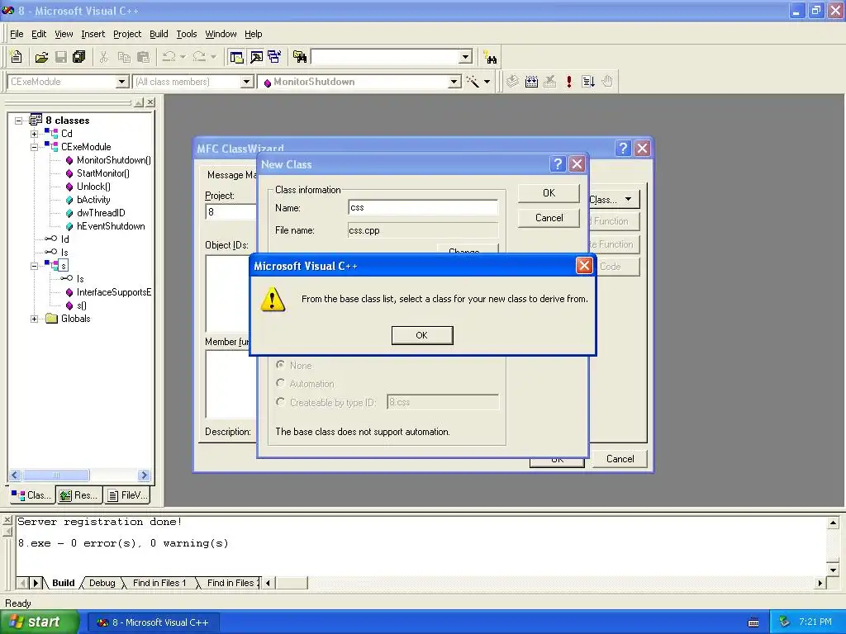Switch to the FileView tab
This screenshot has height=634, width=846.
click(126, 495)
